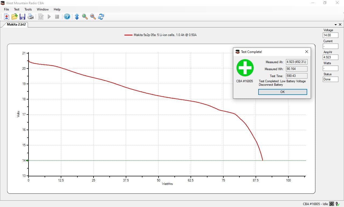Click the blue vertical autoscale arrow icon
The height and width of the screenshot is (207, 344).
(x=77, y=17)
